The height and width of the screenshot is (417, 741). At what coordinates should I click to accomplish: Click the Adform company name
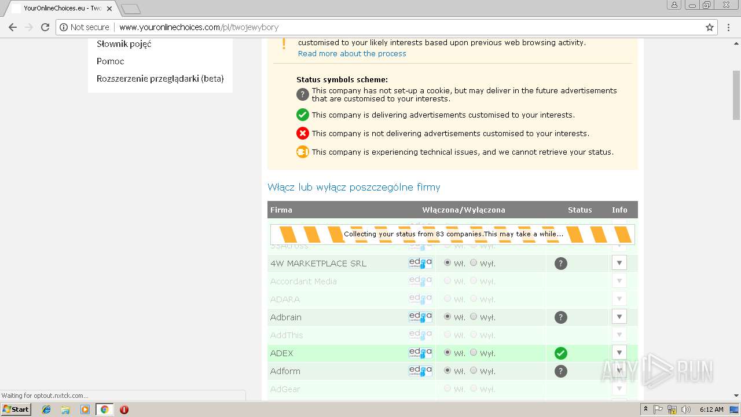[285, 371]
